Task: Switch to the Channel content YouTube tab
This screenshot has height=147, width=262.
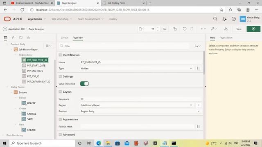Action: [32, 3]
